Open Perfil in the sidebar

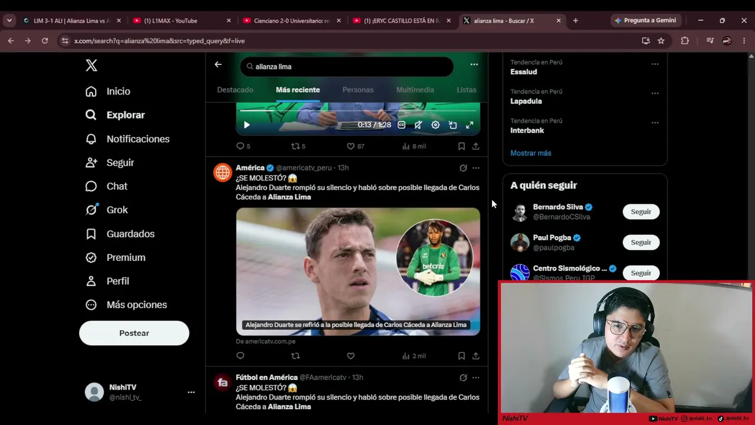(107, 281)
